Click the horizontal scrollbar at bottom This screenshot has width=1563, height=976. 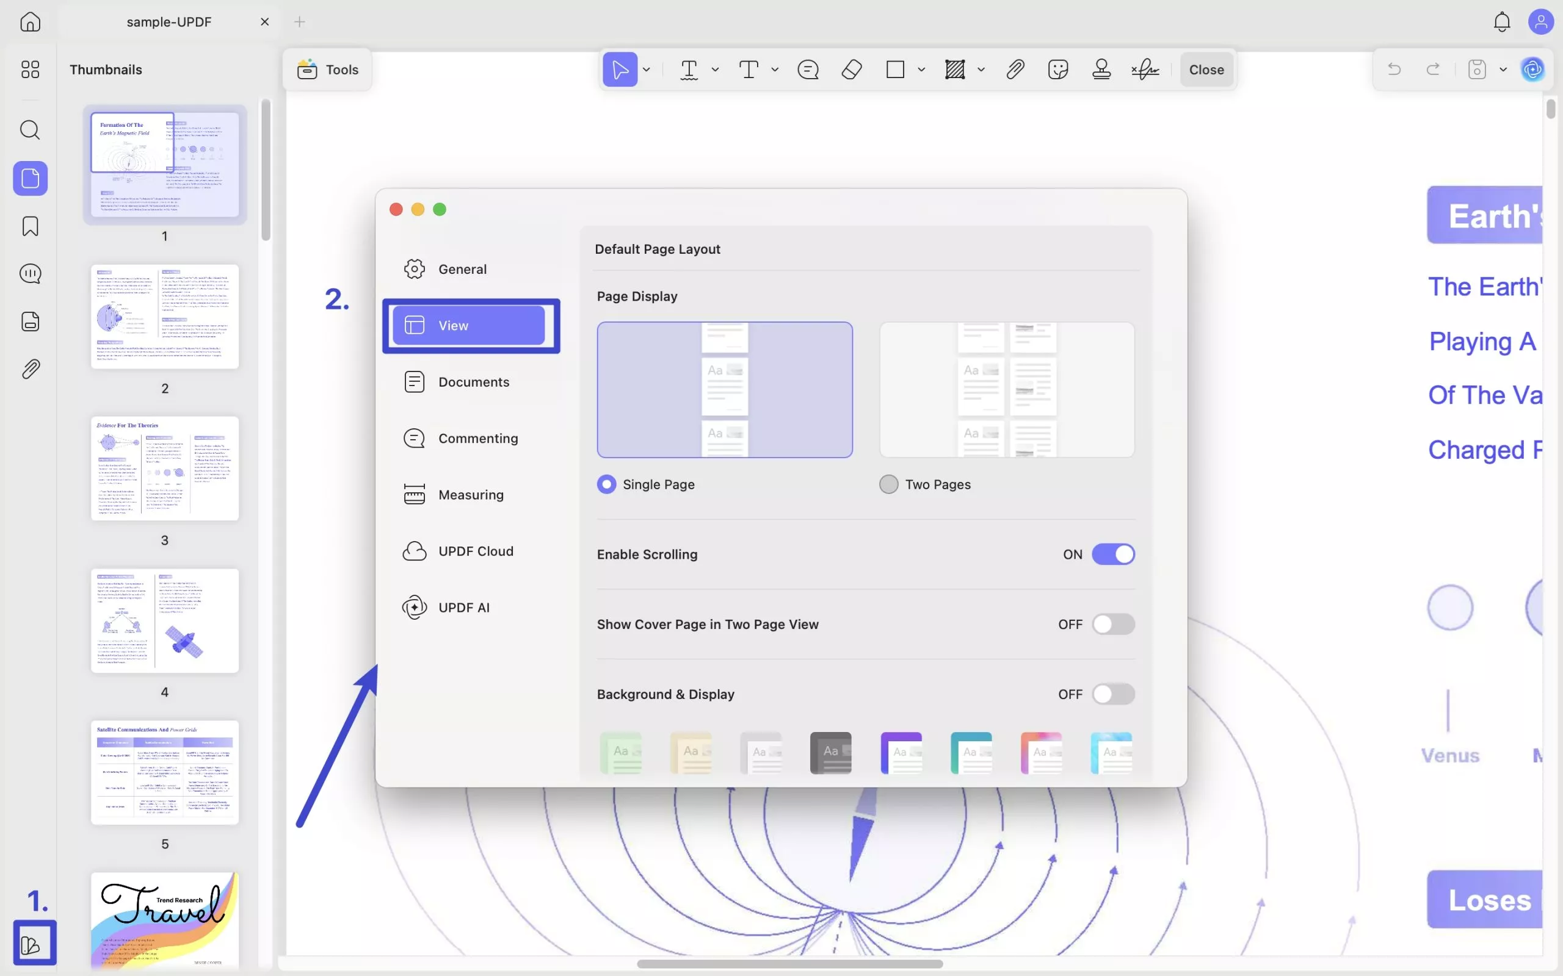tap(789, 964)
